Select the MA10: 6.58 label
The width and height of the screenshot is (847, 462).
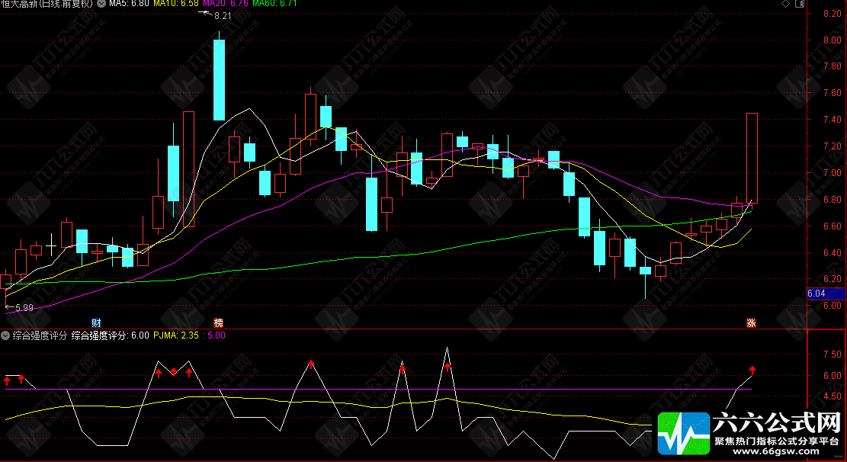(x=176, y=3)
